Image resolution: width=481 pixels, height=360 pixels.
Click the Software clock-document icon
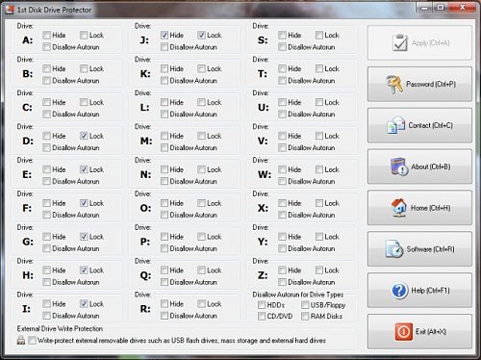click(394, 249)
